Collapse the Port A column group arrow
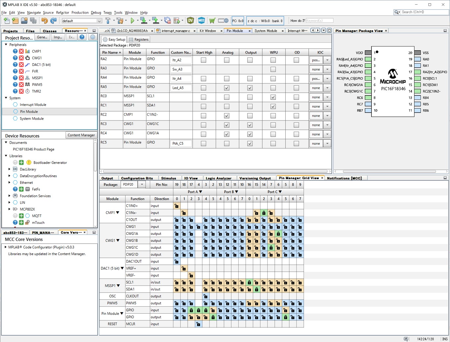This screenshot has width=450, height=342. (x=200, y=192)
